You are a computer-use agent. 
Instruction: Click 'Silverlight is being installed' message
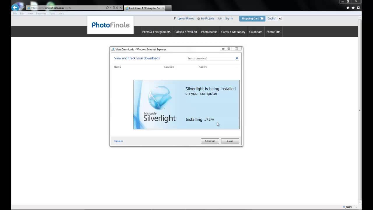point(210,91)
